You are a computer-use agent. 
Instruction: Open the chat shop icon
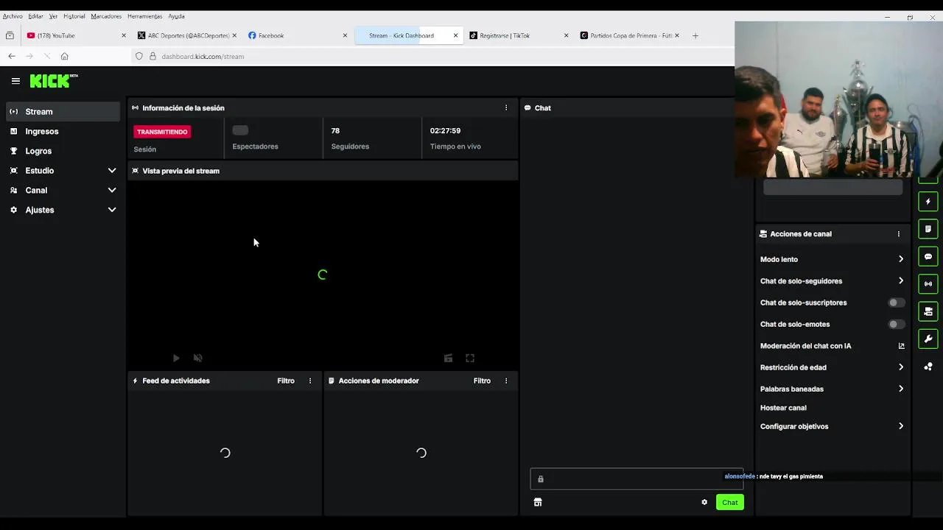(538, 502)
